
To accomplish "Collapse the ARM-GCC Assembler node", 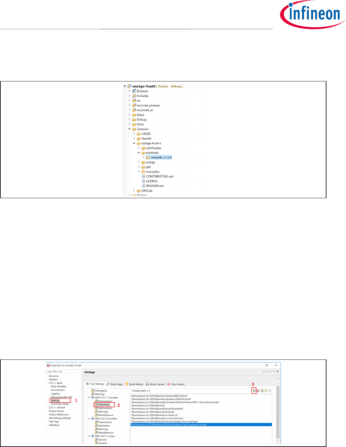I will pos(89,418).
